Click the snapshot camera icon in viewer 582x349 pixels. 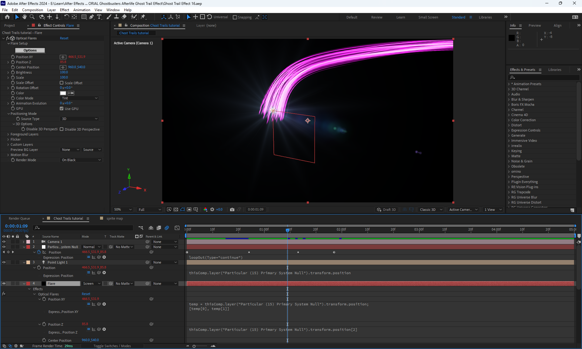click(232, 209)
